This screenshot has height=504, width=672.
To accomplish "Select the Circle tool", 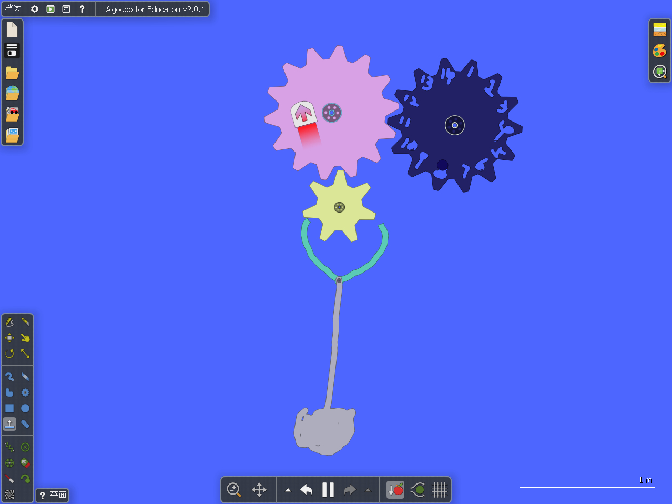I will [25, 408].
